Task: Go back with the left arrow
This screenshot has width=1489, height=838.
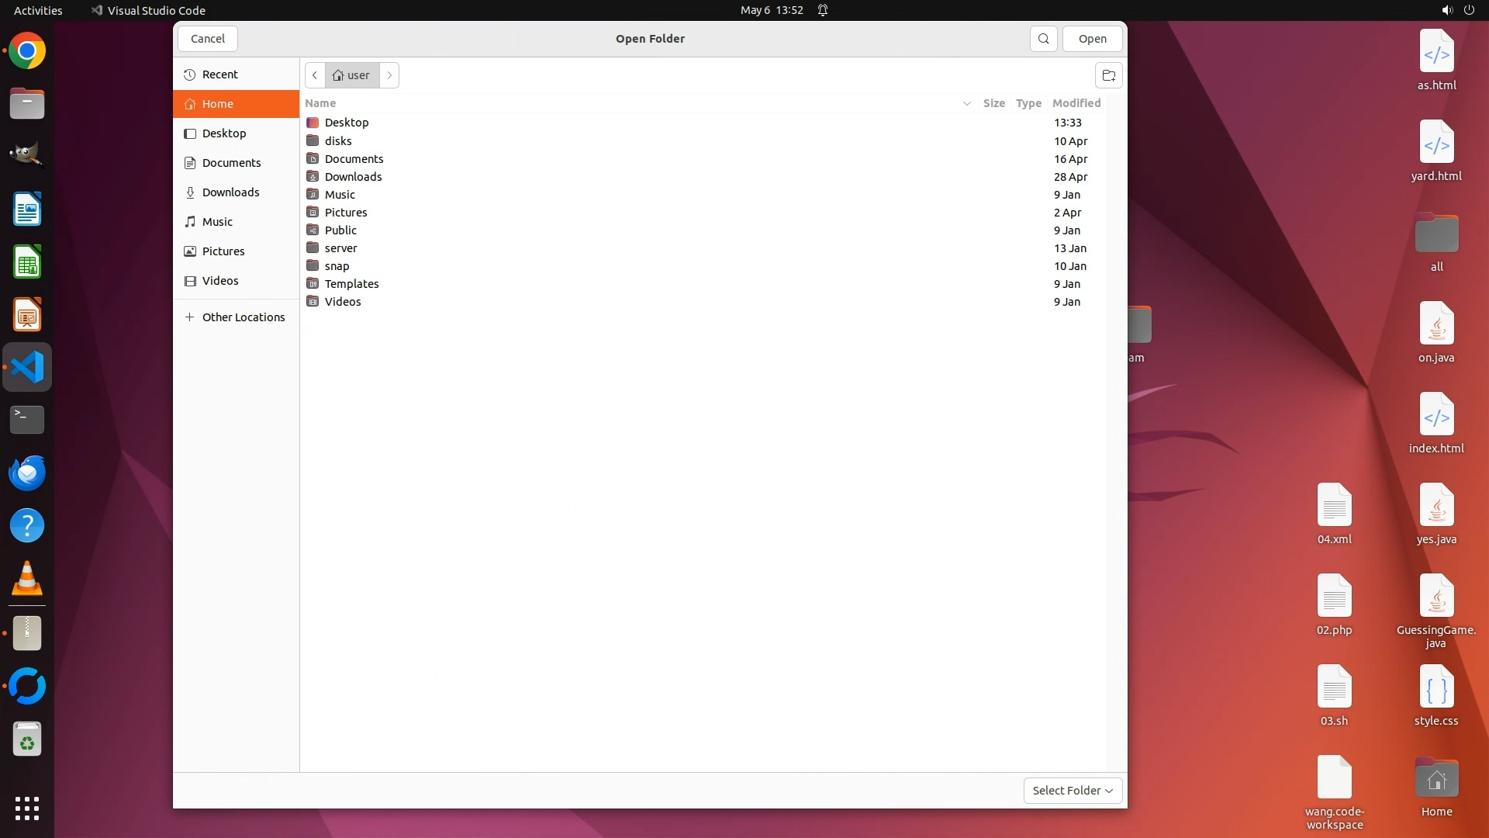Action: 315,75
